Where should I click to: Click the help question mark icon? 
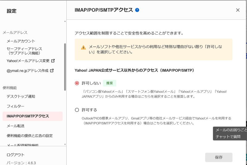pos(137,10)
